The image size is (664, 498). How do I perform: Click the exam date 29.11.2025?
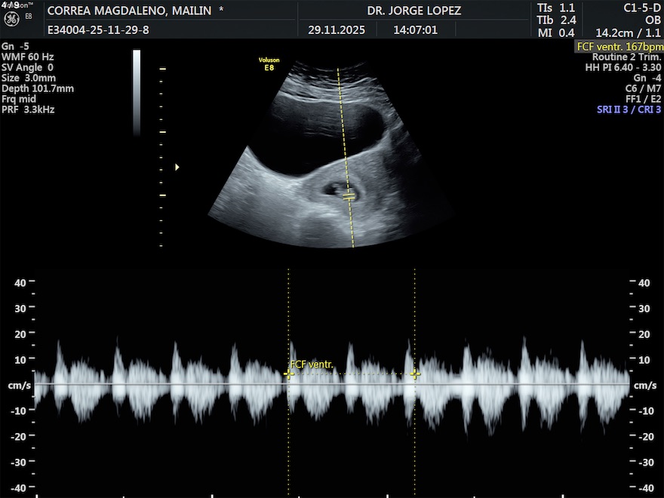(x=336, y=30)
